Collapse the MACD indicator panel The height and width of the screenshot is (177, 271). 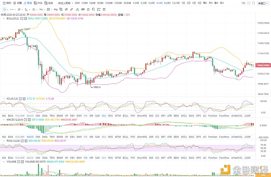(4, 120)
